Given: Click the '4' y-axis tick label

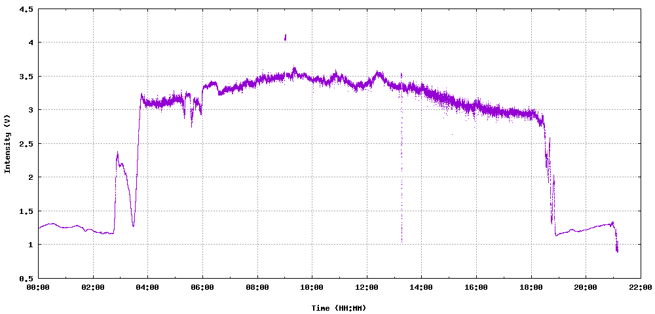Looking at the screenshot, I should [30, 43].
